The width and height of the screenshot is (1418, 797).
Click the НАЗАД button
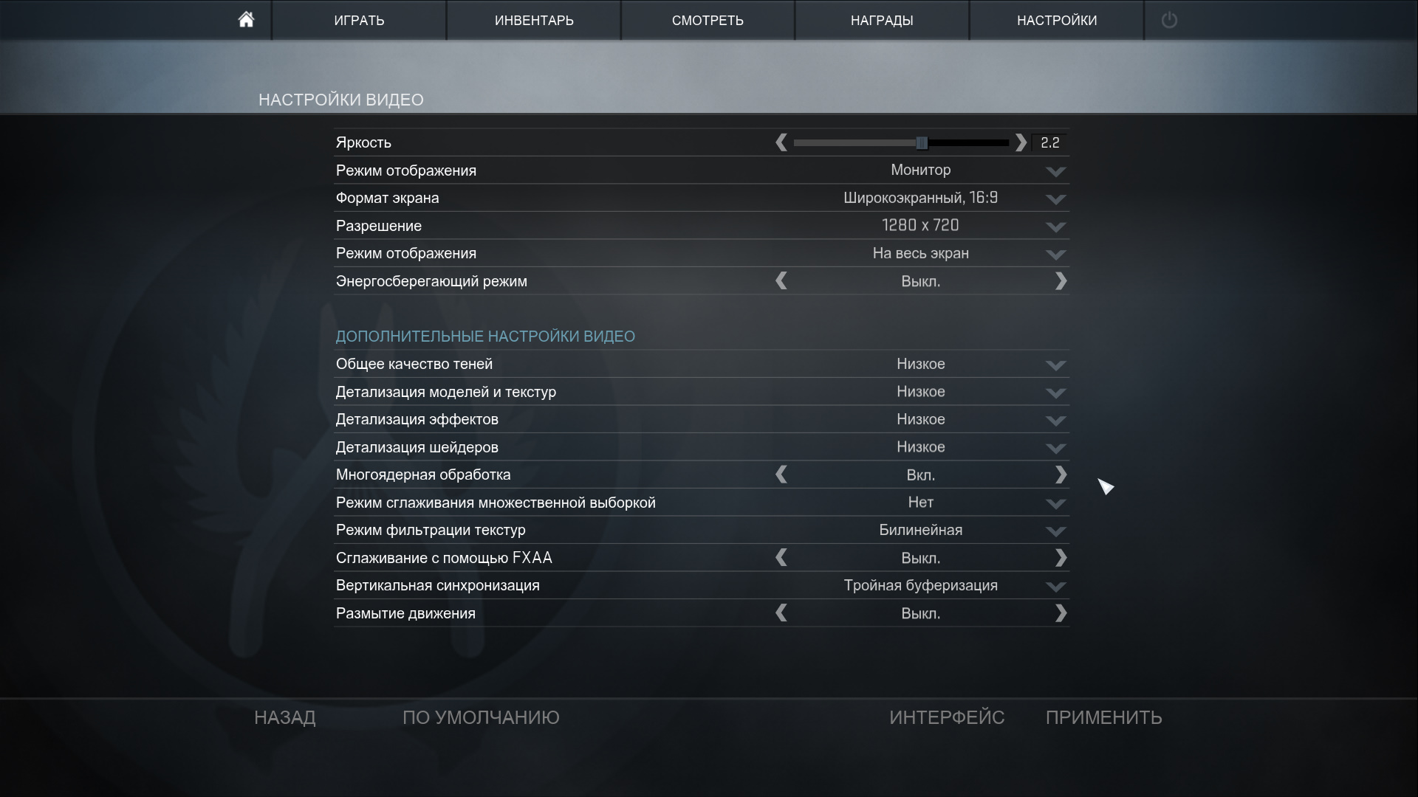285,717
